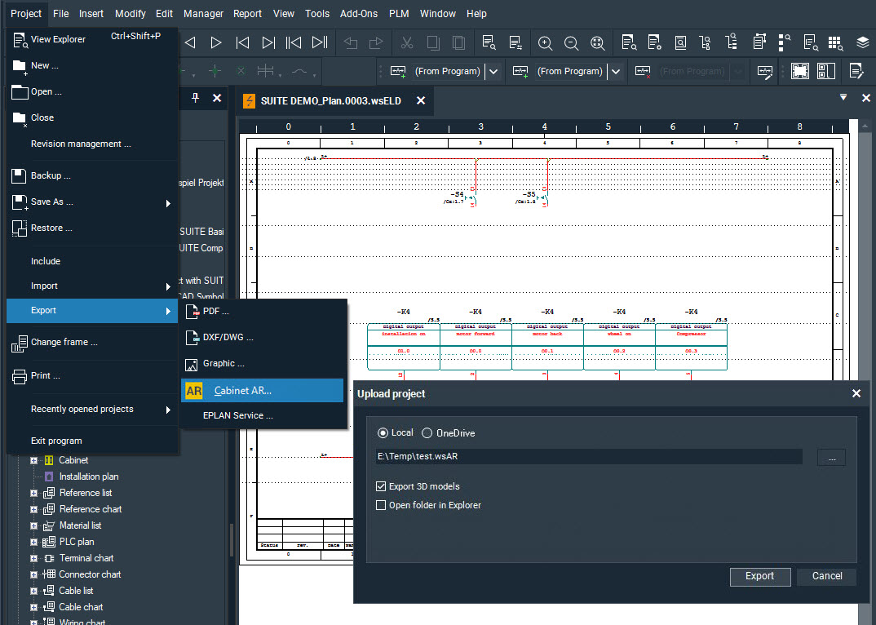876x625 pixels.
Task: Click the Copy icon in toolbar
Action: 433,42
